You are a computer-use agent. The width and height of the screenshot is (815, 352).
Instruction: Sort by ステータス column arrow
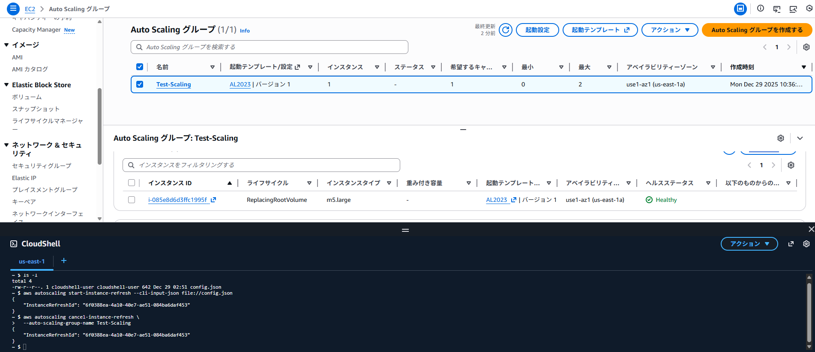coord(433,67)
